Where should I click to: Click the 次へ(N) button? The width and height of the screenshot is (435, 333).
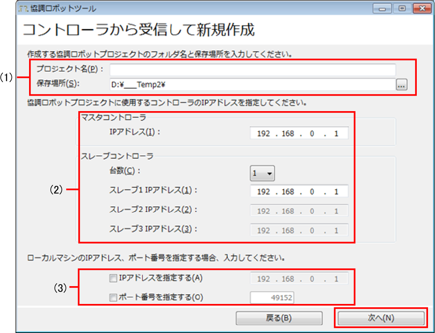pos(381,318)
